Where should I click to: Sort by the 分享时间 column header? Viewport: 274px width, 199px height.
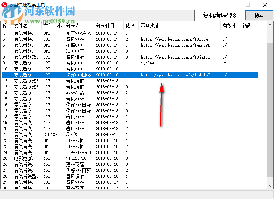pyautogui.click(x=108, y=26)
